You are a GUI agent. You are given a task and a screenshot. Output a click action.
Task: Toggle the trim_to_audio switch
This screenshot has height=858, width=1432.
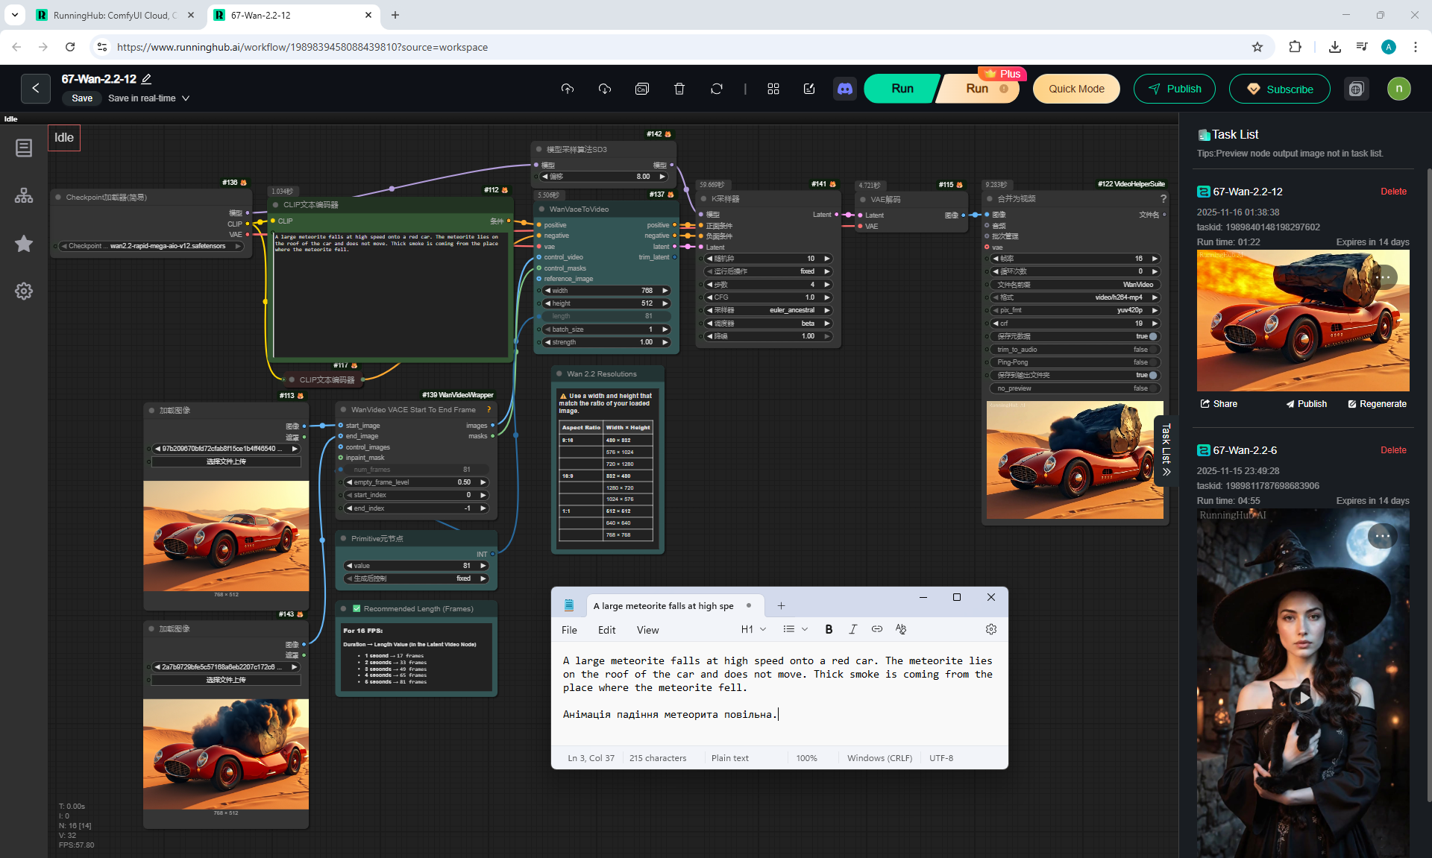(x=1153, y=350)
